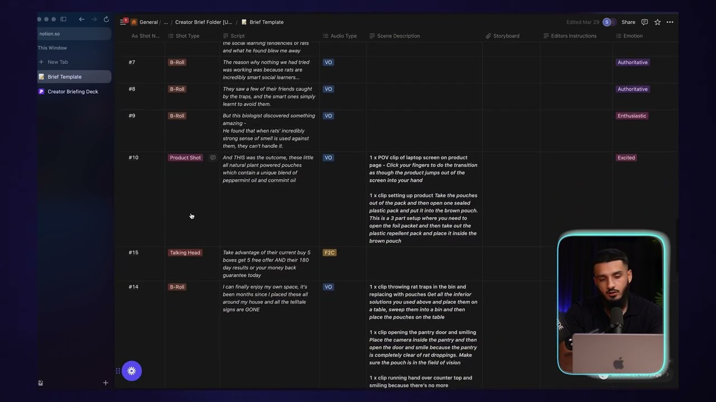716x402 pixels.
Task: Open the comments speech bubble icon
Action: (x=644, y=22)
